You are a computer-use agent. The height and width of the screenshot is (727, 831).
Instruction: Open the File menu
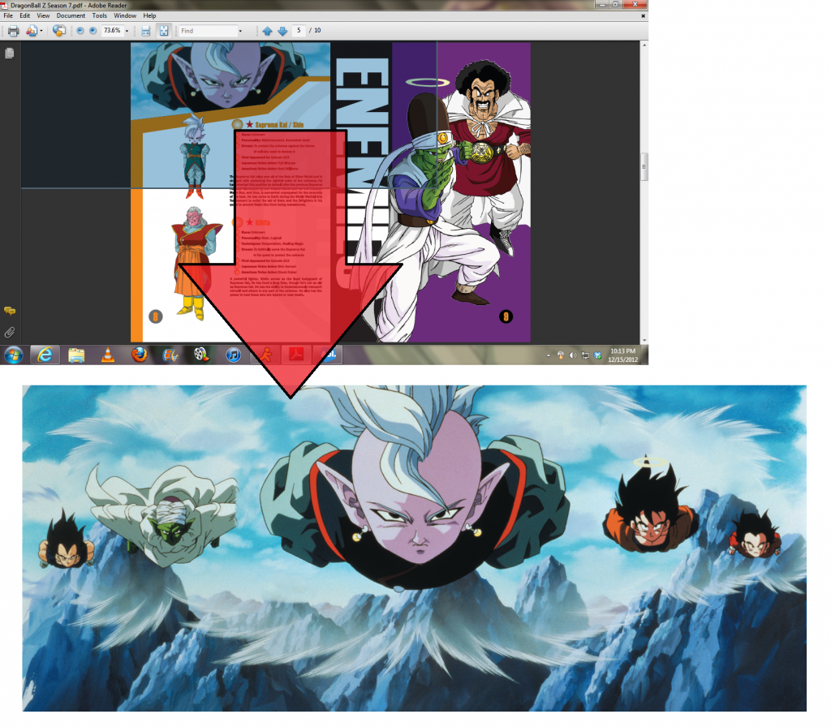coord(8,16)
